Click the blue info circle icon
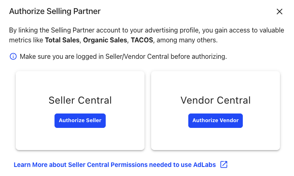Viewport: 294px width, 176px height. (x=13, y=56)
